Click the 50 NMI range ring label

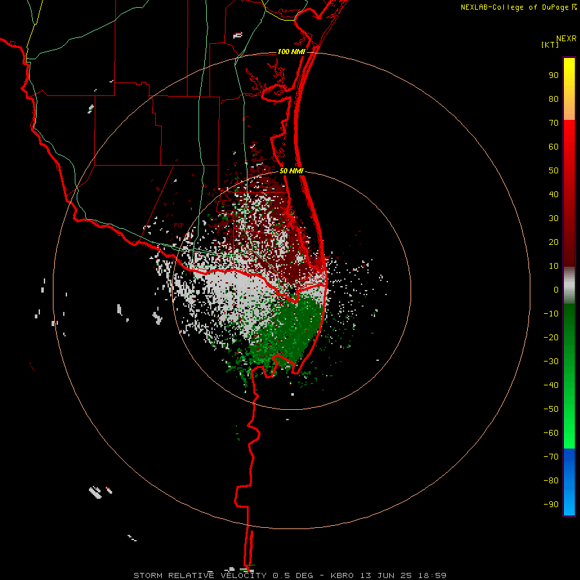click(x=291, y=171)
